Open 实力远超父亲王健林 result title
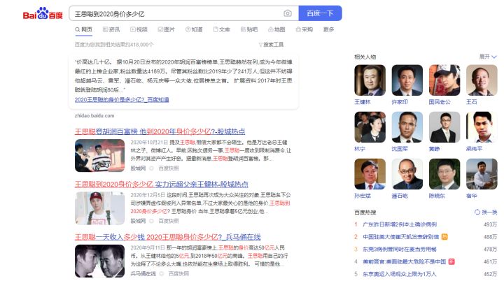The height and width of the screenshot is (281, 504). click(x=162, y=185)
